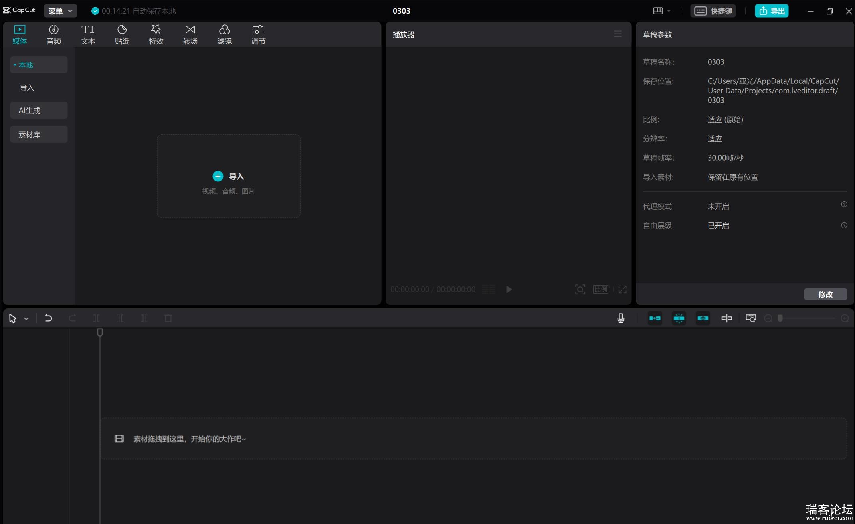Click the timeline zoom slider handle
Screen dimensions: 855x524
point(780,318)
